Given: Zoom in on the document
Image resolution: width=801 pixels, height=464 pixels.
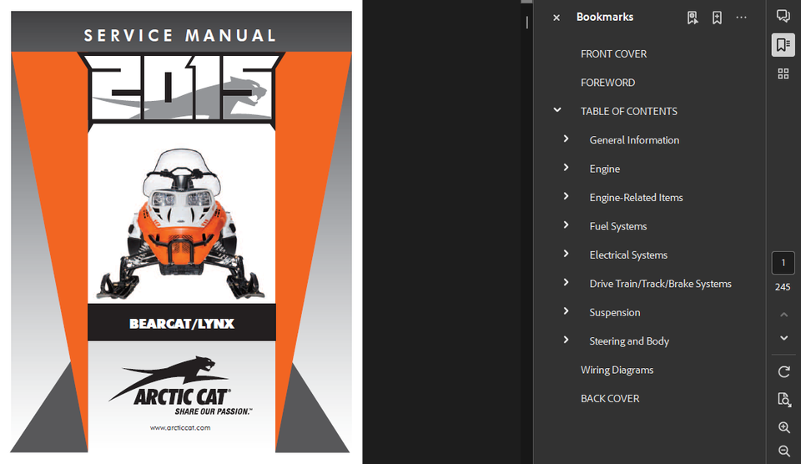Looking at the screenshot, I should coord(784,427).
